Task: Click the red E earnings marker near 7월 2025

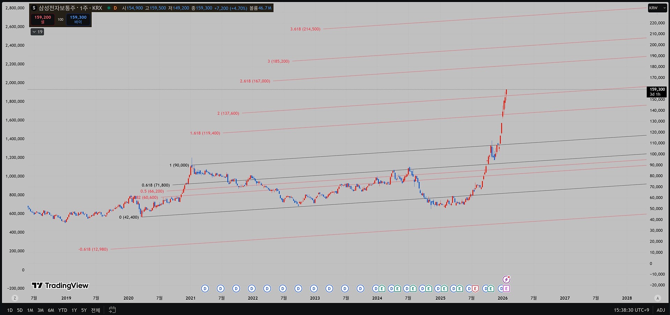Action: (x=475, y=288)
